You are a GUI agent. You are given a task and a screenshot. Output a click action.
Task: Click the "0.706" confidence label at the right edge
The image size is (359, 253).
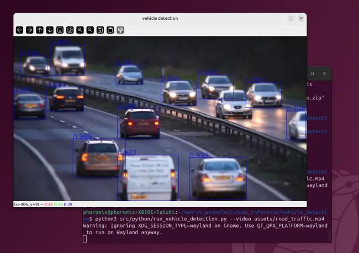[x=296, y=109]
